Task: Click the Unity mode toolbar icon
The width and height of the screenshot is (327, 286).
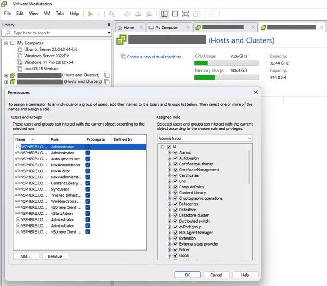Action: coord(196,14)
